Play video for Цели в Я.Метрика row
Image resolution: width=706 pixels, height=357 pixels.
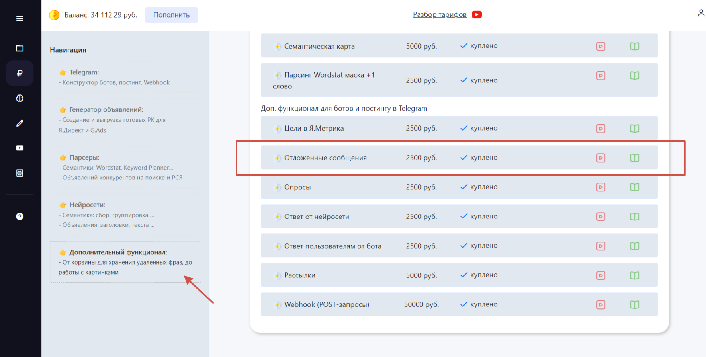(601, 129)
